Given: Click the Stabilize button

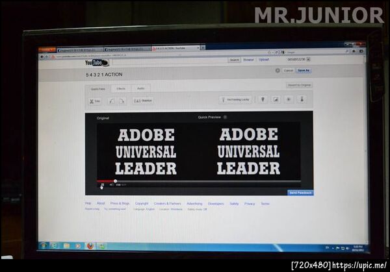Looking at the screenshot, I should 143,101.
